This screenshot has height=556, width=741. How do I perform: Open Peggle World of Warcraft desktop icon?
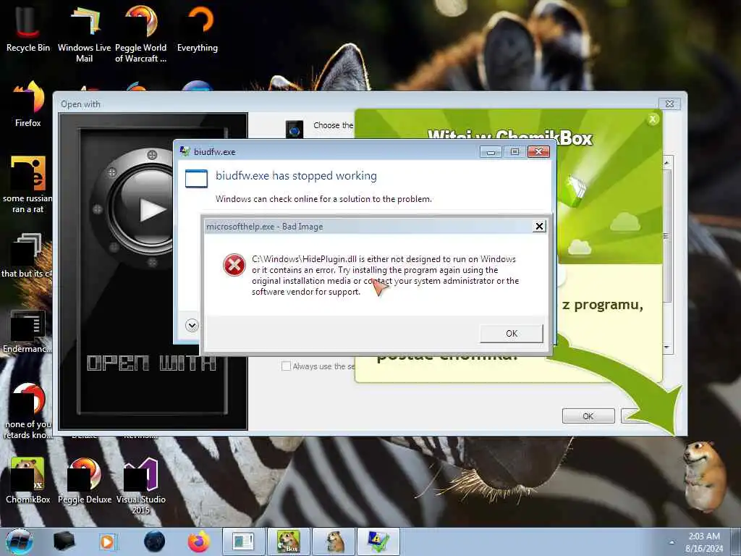141,33
